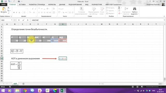Expand the Insert cells (Вставить) dropdown
Viewport: 166px width, 93px height.
[x=116, y=8]
